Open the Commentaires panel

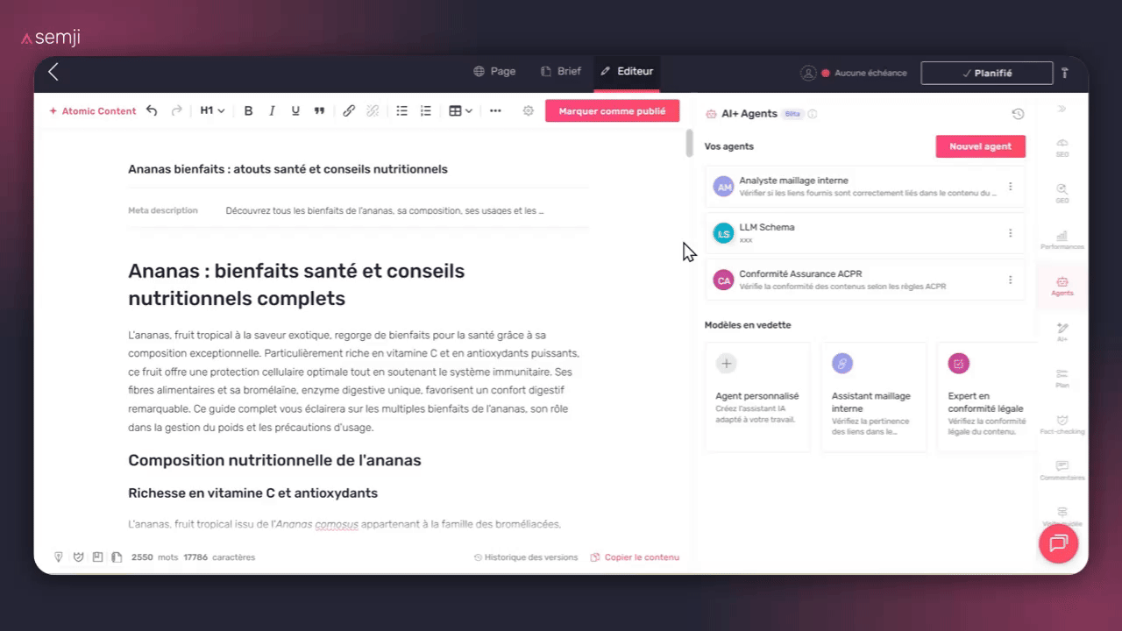pyautogui.click(x=1062, y=471)
